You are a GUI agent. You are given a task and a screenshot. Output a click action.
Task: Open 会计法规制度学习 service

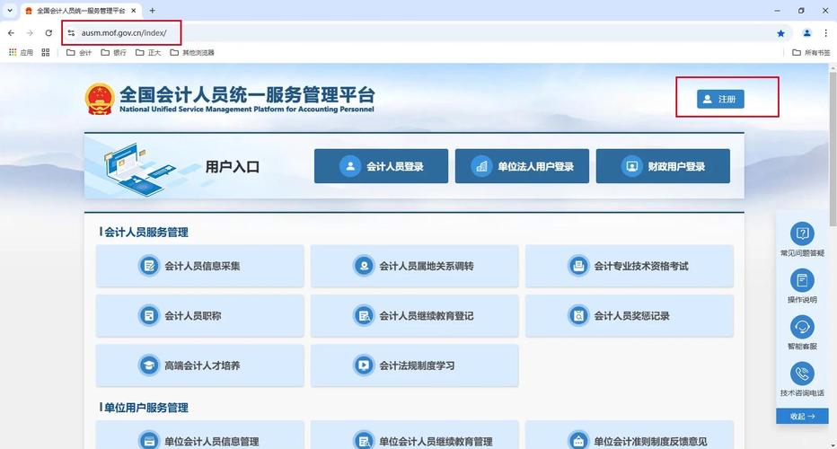(415, 365)
